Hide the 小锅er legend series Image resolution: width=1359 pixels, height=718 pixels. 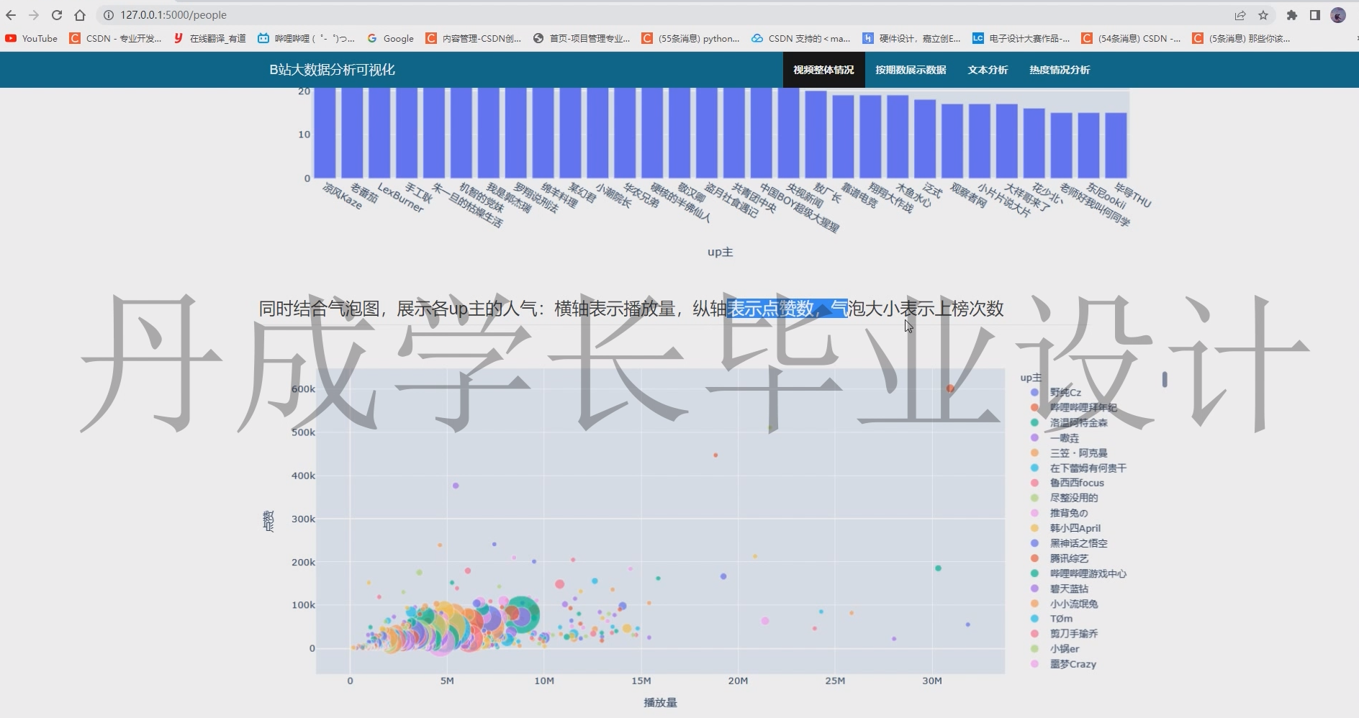pos(1055,649)
